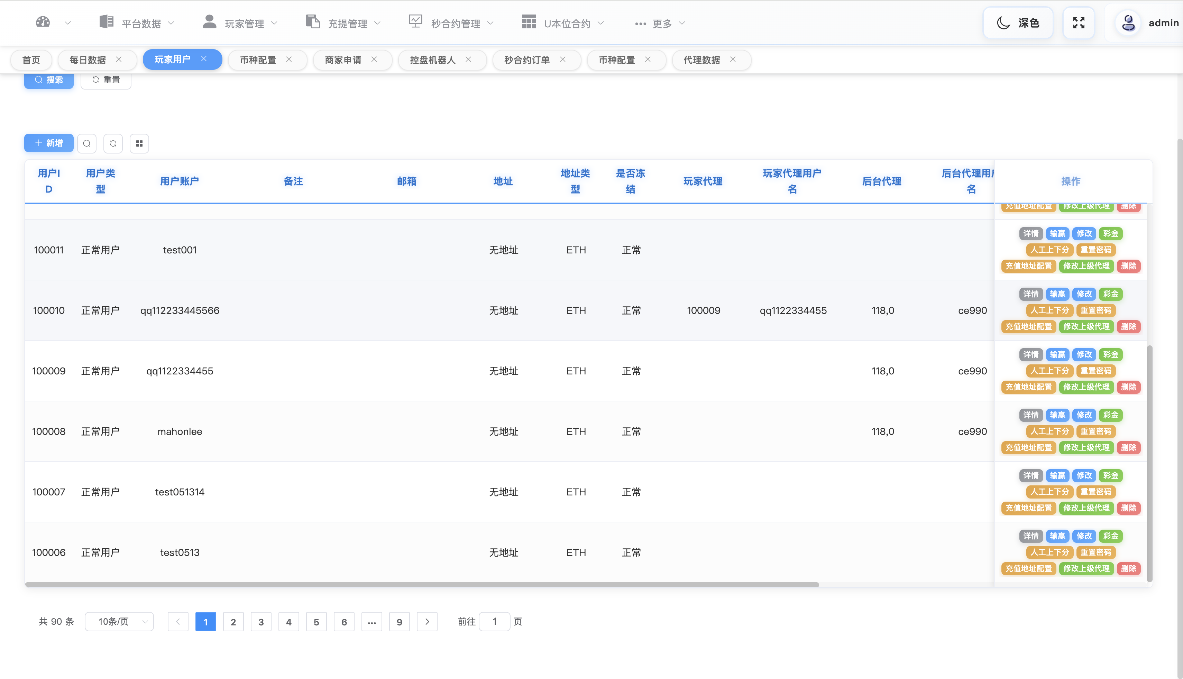Click the 新增 add button
The image size is (1183, 679).
[x=48, y=143]
